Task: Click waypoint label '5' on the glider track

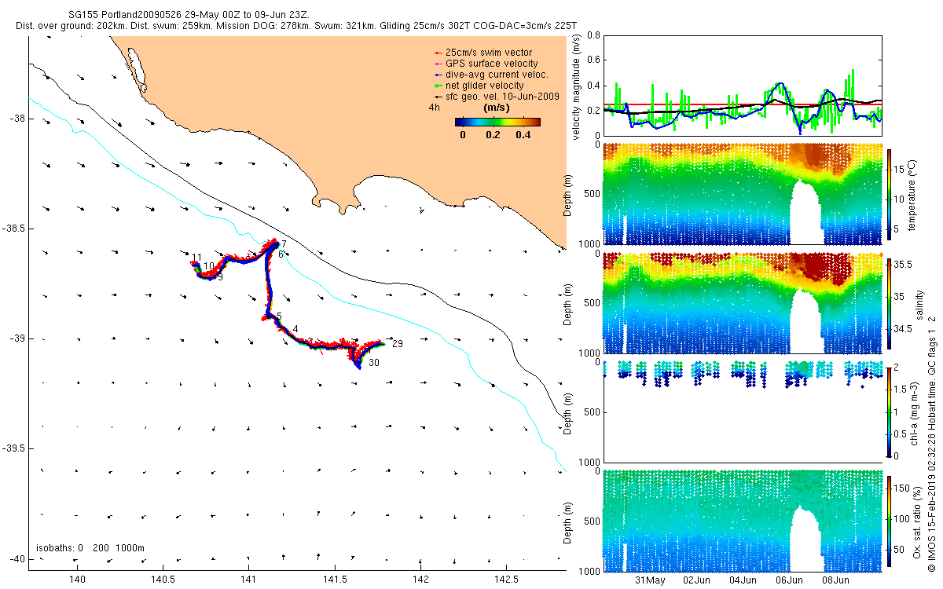Action: click(x=279, y=316)
